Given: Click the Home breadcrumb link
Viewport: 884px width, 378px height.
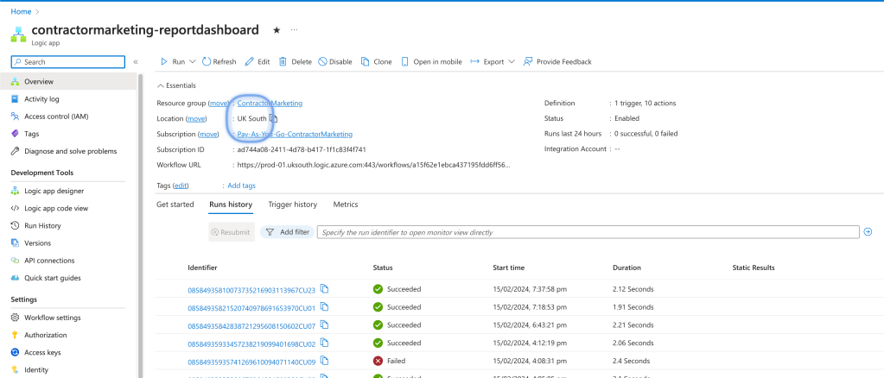Looking at the screenshot, I should point(21,11).
